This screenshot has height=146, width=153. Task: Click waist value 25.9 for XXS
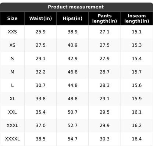point(40,32)
